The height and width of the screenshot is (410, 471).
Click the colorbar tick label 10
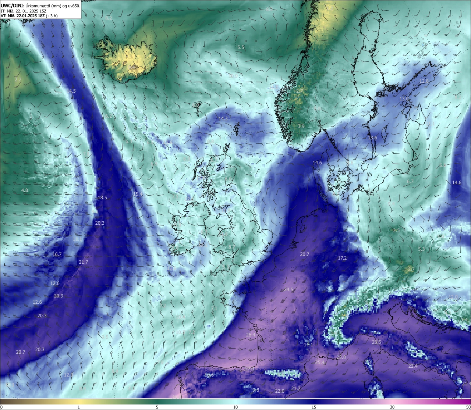click(x=235, y=407)
